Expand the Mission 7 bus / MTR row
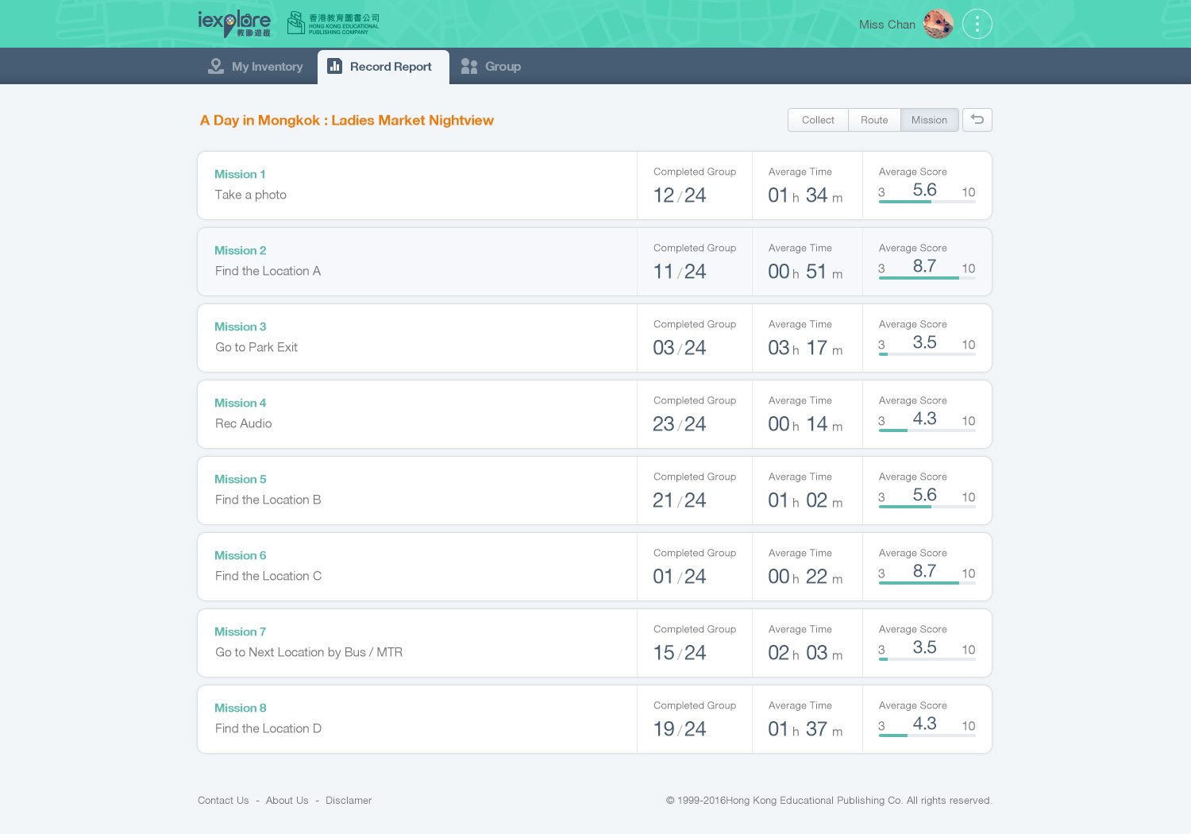This screenshot has width=1191, height=834. tap(416, 643)
